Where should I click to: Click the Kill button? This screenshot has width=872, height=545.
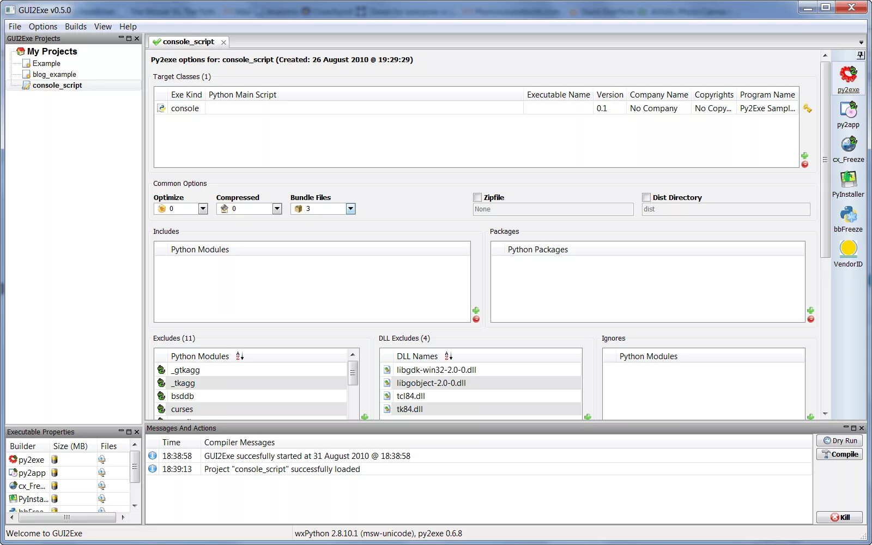pos(839,517)
